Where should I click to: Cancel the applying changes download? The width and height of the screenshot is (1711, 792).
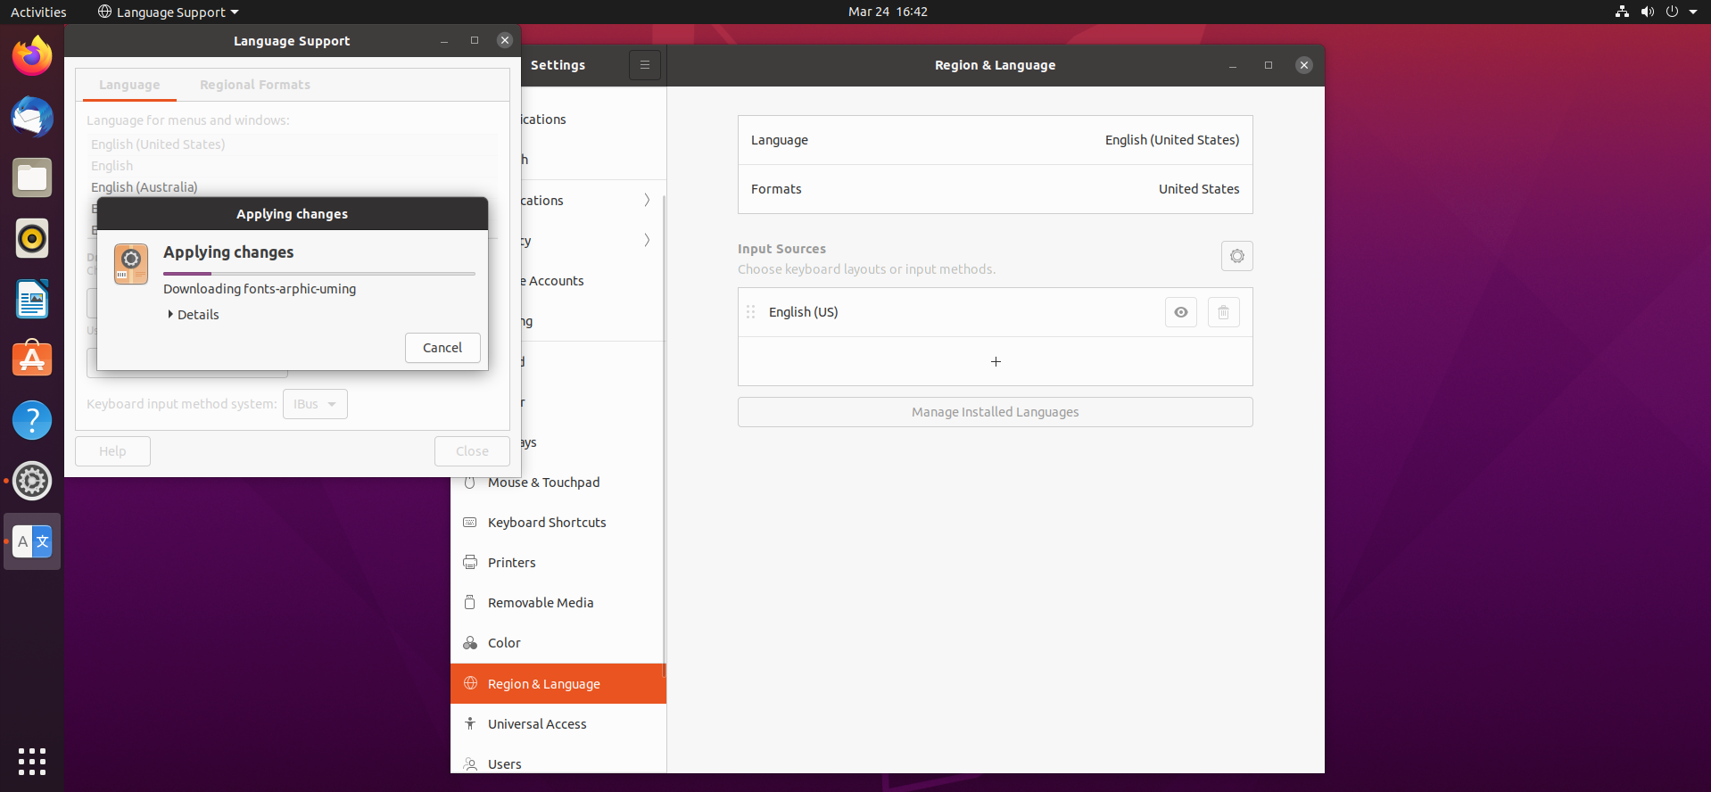442,348
